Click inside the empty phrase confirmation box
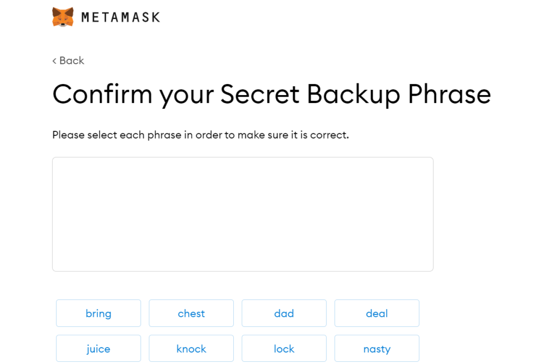 (243, 214)
